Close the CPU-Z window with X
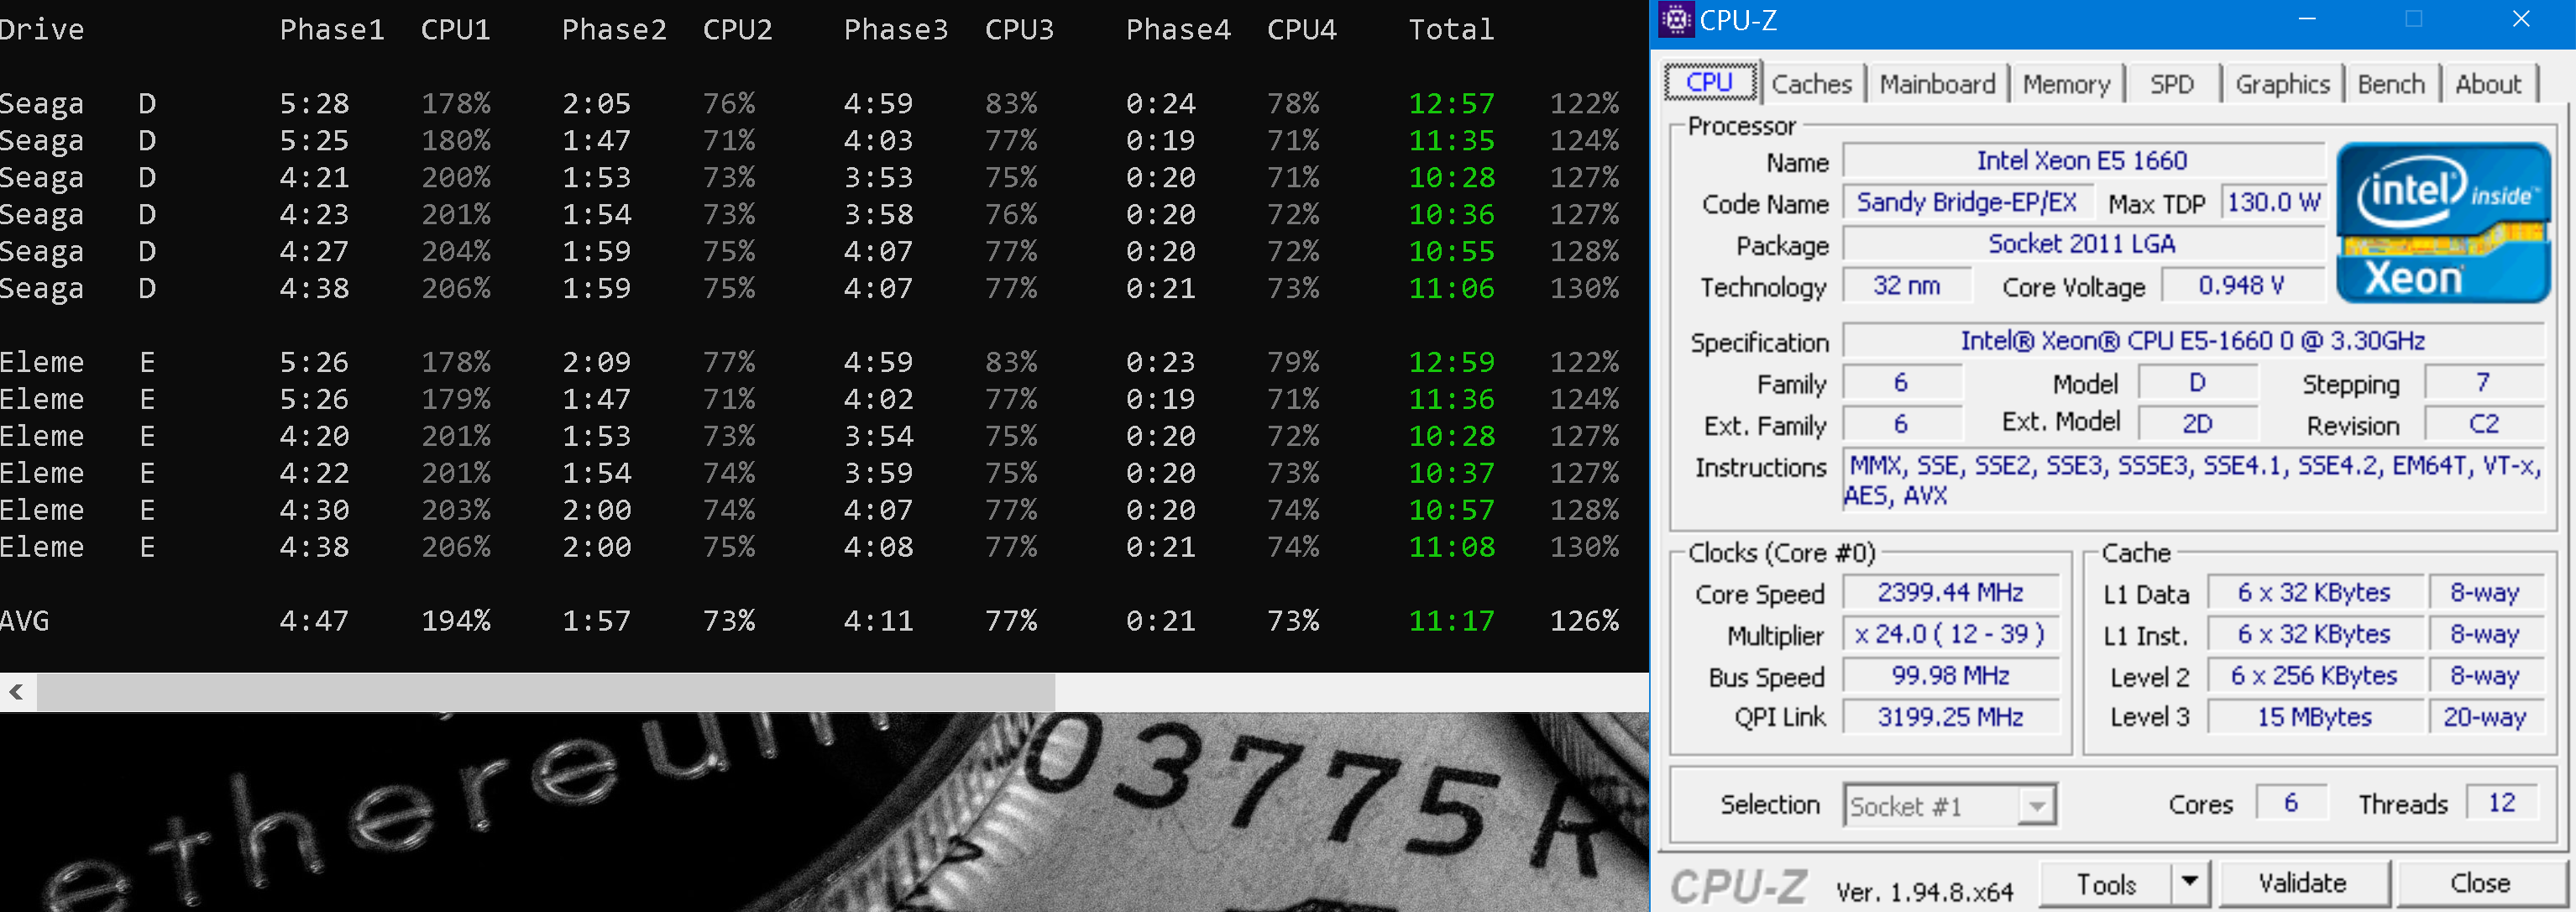This screenshot has height=912, width=2576. 2521,19
